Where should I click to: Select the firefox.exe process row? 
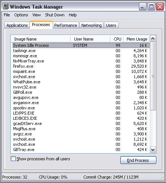point(81,66)
